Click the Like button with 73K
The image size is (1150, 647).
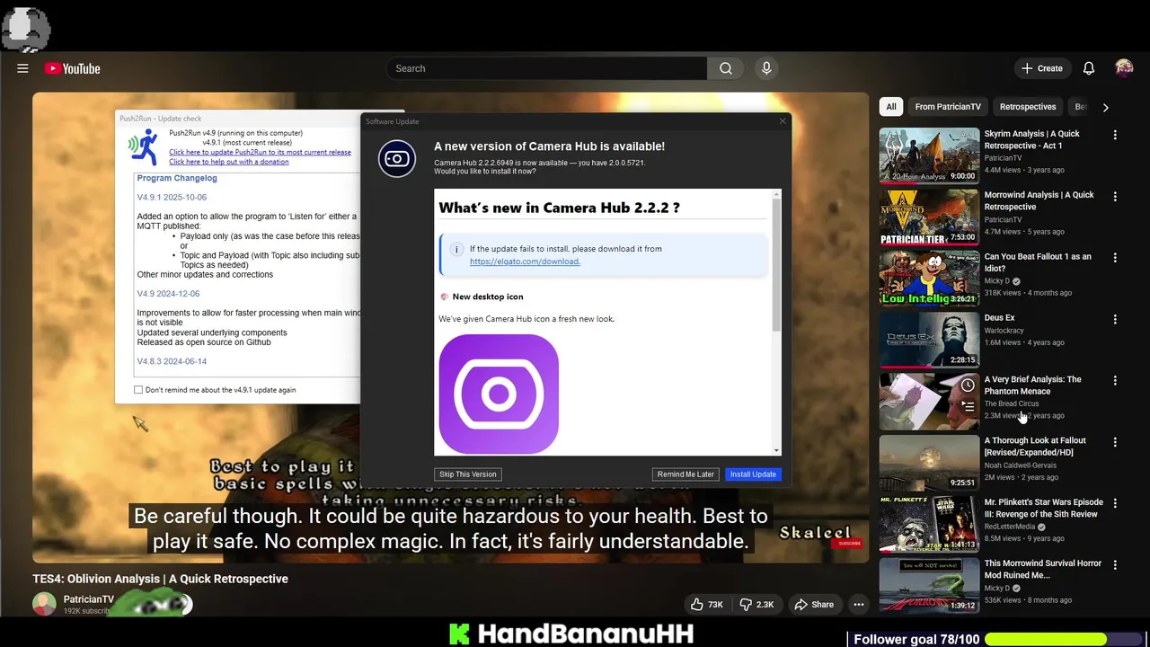click(707, 605)
